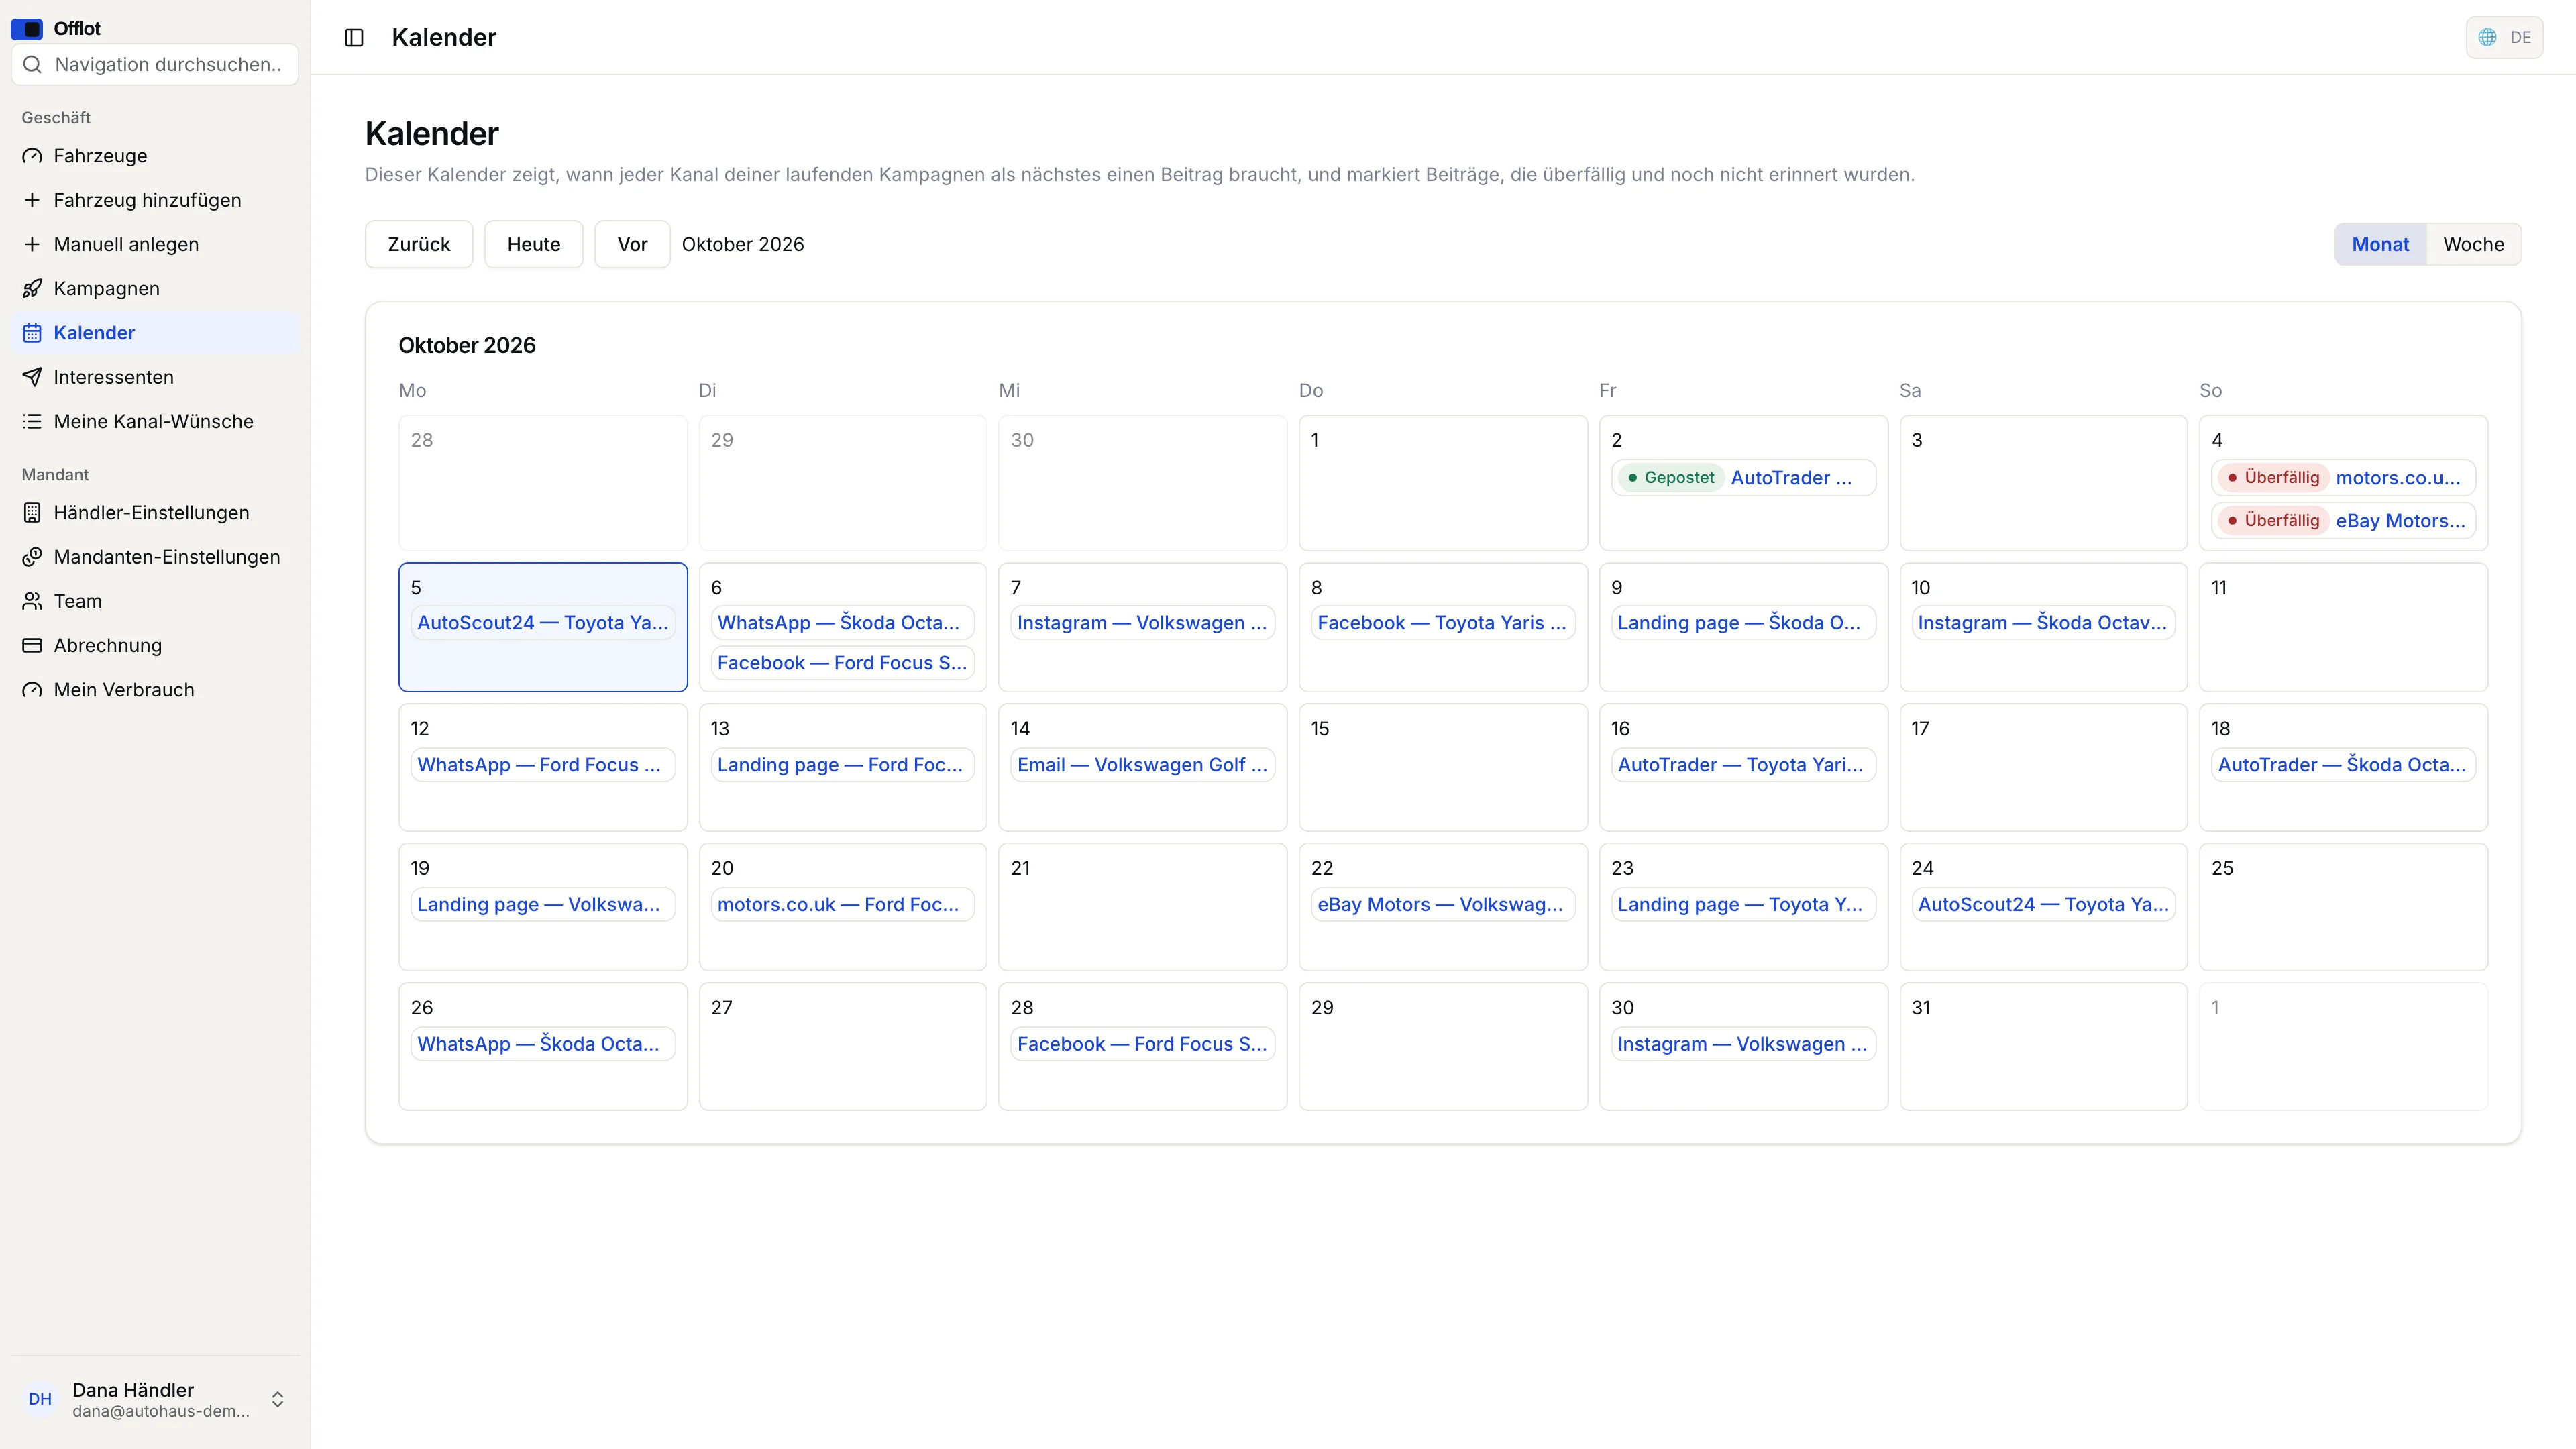The height and width of the screenshot is (1449, 2576).
Task: Open Instagram — Volkswagen entry on day 30
Action: point(1743,1044)
